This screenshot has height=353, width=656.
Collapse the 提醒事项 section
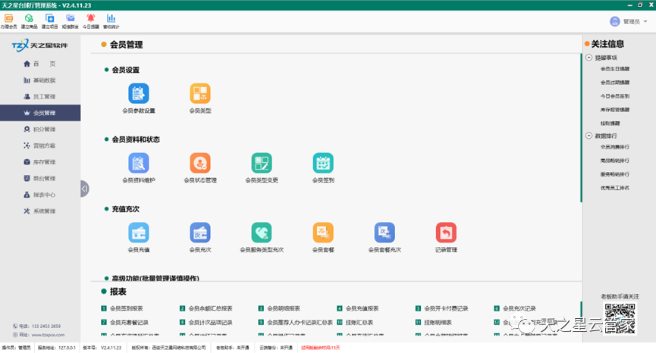[x=589, y=58]
